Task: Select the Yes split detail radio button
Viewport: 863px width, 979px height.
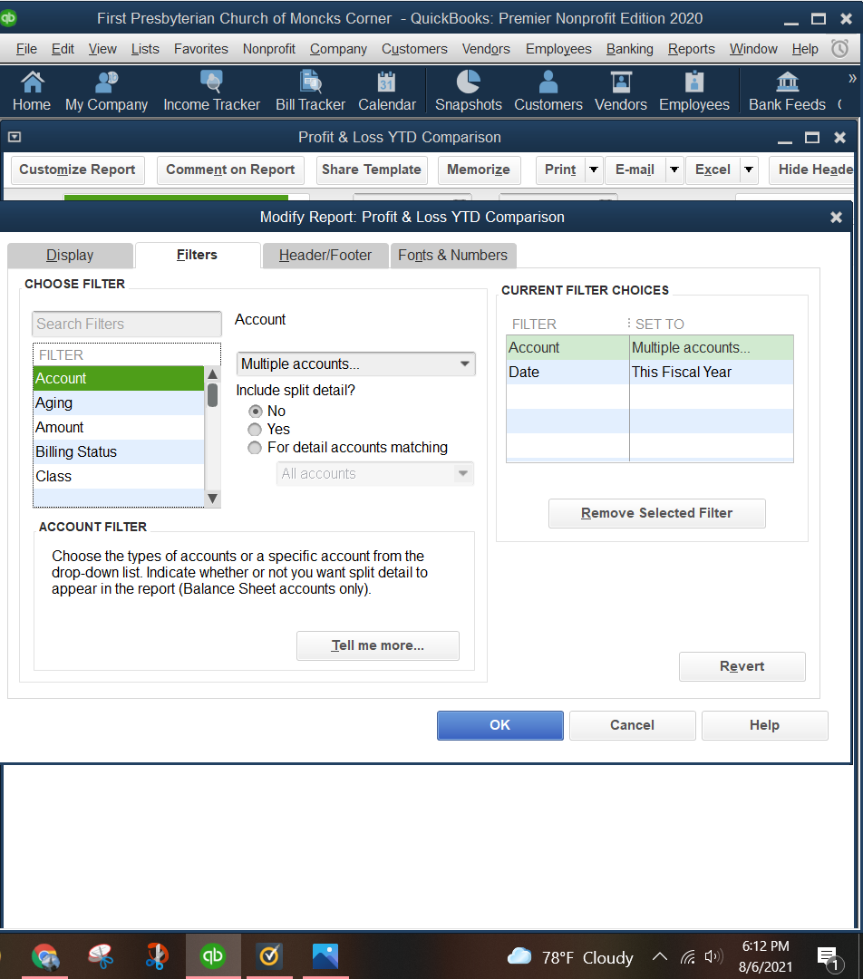Action: (255, 429)
